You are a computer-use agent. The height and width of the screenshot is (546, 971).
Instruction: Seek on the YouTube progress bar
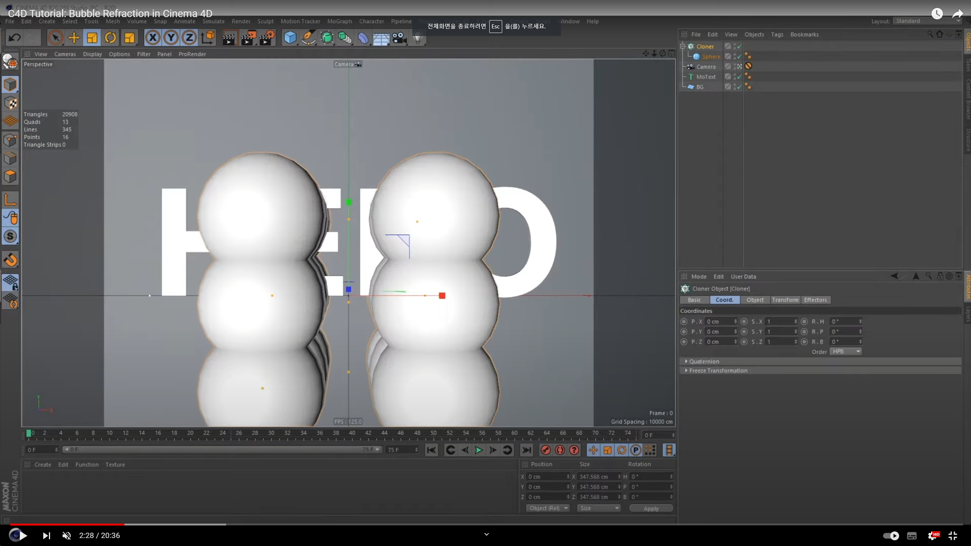point(487,524)
